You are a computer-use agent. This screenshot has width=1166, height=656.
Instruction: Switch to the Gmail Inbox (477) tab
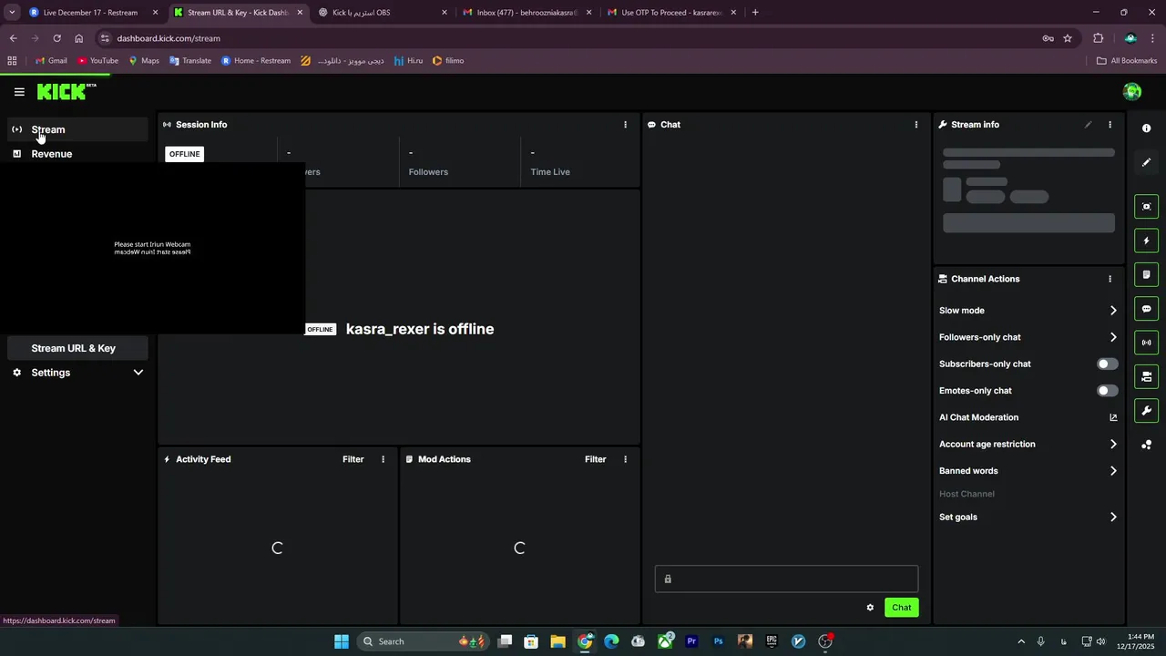coord(527,13)
